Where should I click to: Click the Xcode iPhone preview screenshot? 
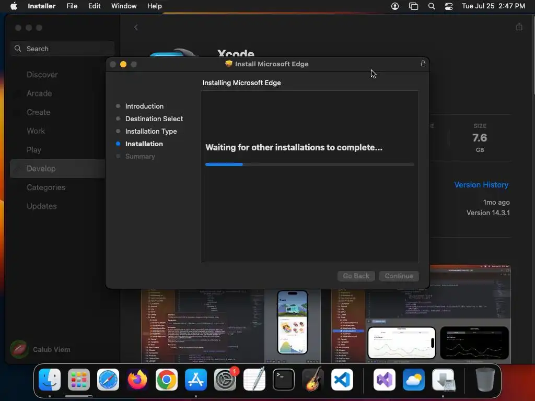293,322
